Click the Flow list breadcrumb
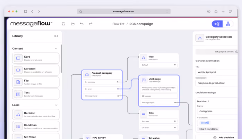 click(x=118, y=24)
